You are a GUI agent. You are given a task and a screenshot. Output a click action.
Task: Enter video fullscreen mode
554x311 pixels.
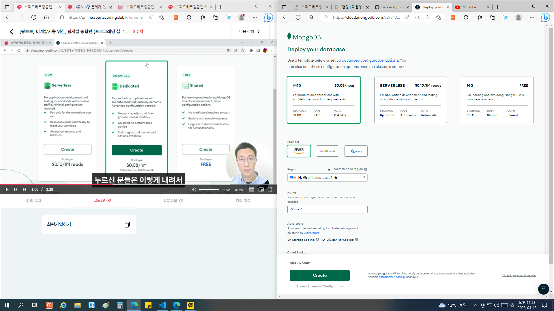(x=270, y=190)
